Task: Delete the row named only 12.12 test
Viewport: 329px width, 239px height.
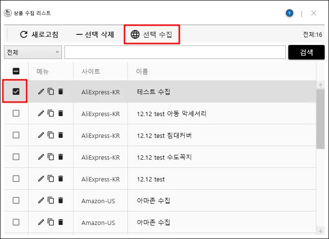Action: tap(61, 179)
